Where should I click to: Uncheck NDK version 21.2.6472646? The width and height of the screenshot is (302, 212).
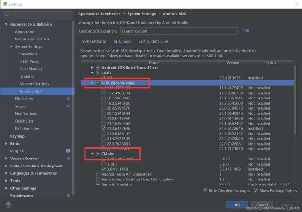[x=104, y=128]
